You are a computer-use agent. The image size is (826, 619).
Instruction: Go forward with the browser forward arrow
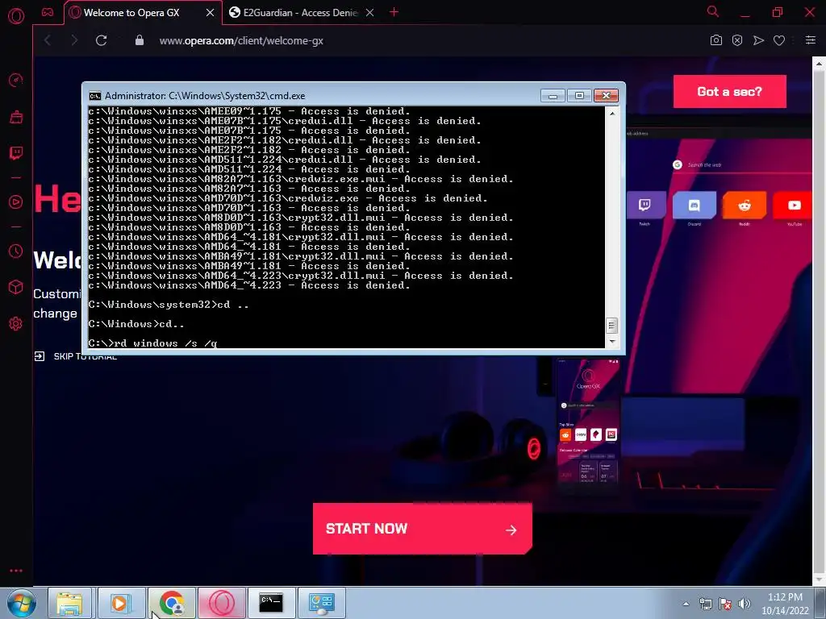coord(74,40)
